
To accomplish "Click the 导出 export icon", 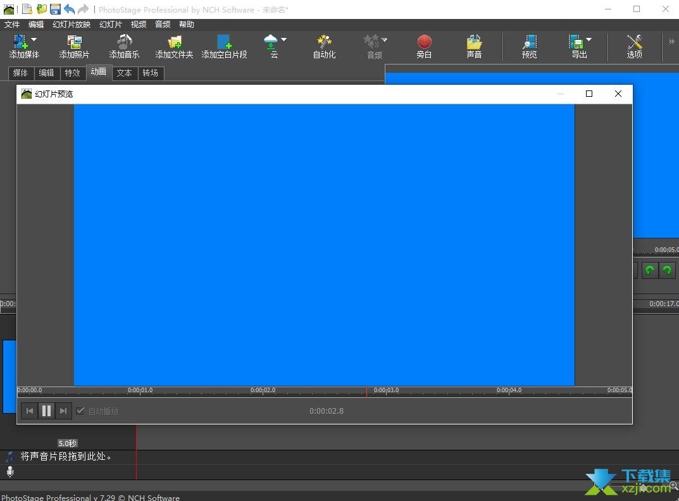I will click(x=576, y=42).
